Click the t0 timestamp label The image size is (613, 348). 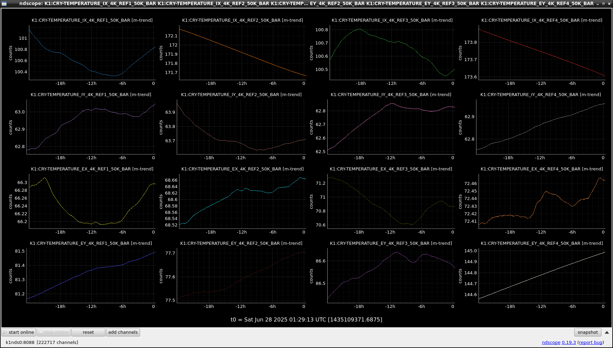pos(306,319)
